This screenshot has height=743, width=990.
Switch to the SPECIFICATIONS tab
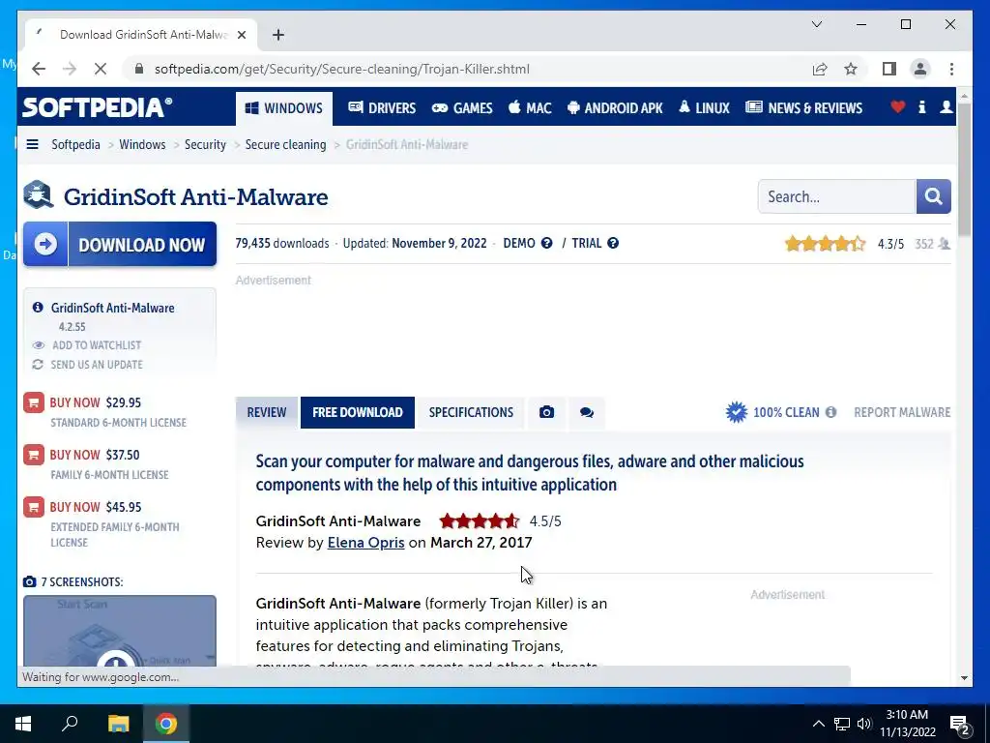(471, 412)
